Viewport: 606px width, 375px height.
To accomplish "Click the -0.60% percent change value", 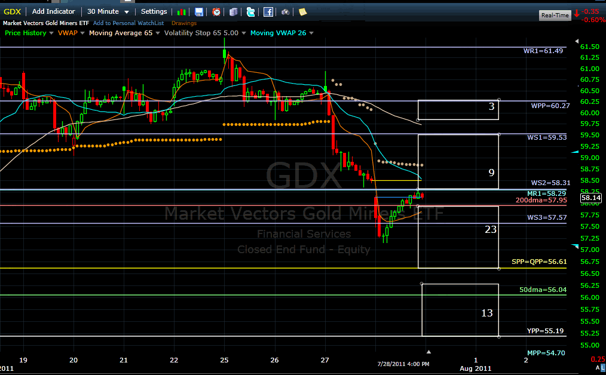I will coord(593,20).
